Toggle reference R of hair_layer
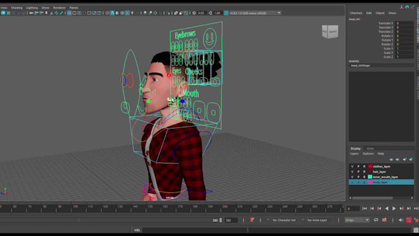The width and height of the screenshot is (419, 236). pyautogui.click(x=364, y=171)
